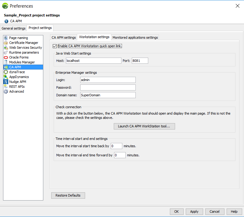Click the Nudge APM icon
Image resolution: width=244 pixels, height=217 pixels.
coord(6,82)
